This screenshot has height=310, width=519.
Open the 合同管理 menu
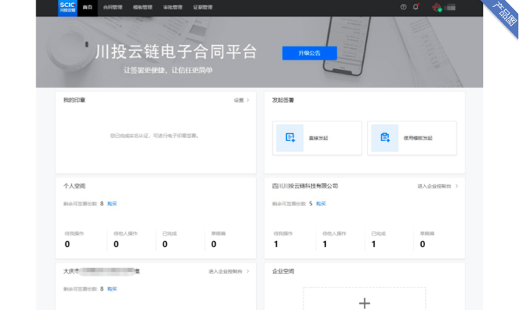tap(112, 7)
